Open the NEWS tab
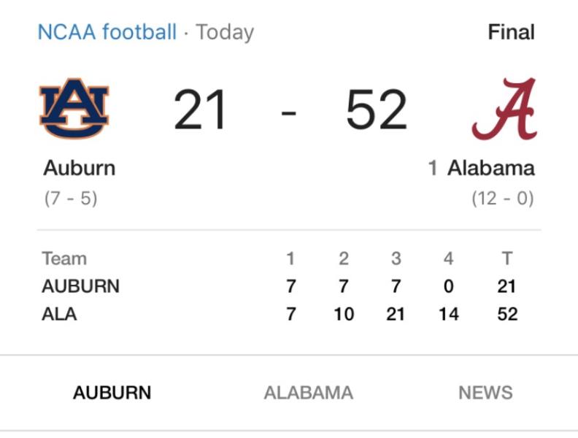Viewport: 578px width, 438px height. 485,393
